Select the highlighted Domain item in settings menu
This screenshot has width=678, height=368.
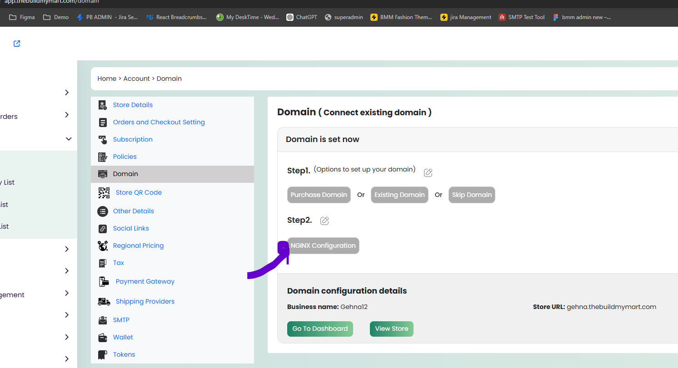pyautogui.click(x=172, y=174)
